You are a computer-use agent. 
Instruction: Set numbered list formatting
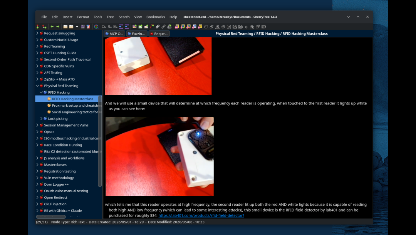pos(109,27)
